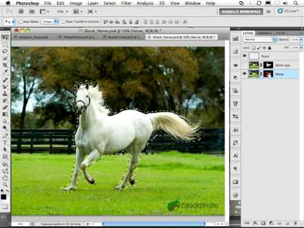Open the Arrange Documents dropdown
The image size is (304, 228).
click(x=78, y=11)
